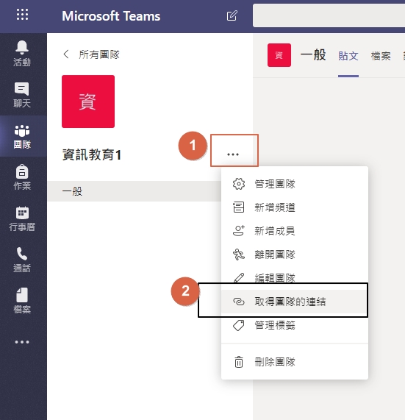Expand more apps ellipsis in sidebar
405x420 pixels.
pyautogui.click(x=22, y=342)
